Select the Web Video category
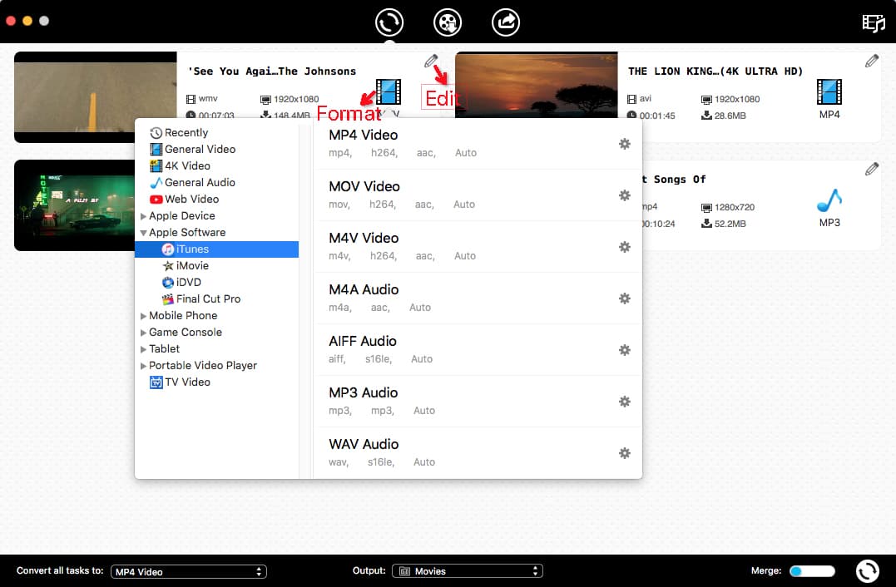This screenshot has height=587, width=896. click(x=184, y=199)
